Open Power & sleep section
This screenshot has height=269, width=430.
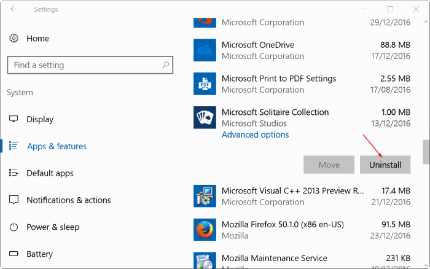point(53,227)
